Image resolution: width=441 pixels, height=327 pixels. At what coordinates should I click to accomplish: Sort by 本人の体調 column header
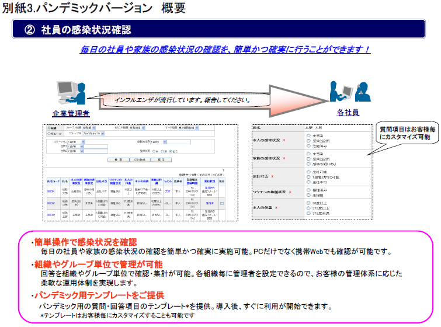141,182
